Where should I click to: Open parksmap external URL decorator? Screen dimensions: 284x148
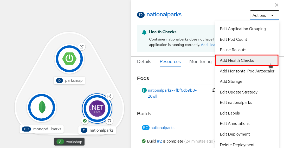82,47
